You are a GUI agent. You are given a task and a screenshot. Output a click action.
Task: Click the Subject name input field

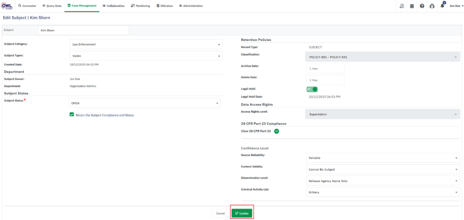click(x=83, y=30)
